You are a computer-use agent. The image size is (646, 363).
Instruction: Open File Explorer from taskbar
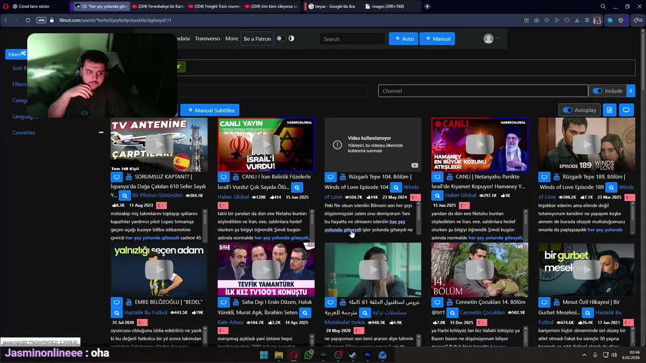[279, 355]
